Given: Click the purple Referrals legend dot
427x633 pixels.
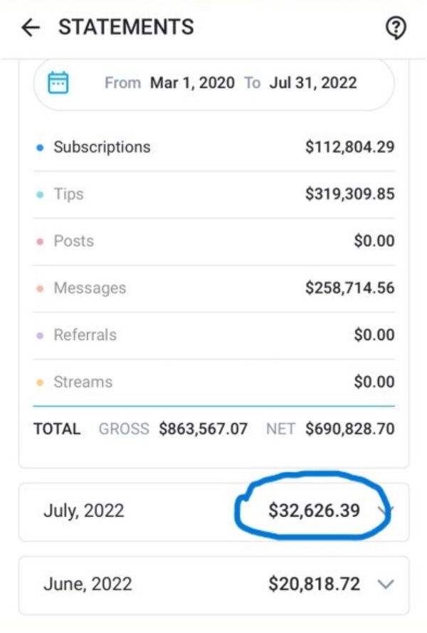Looking at the screenshot, I should coord(40,335).
